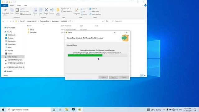This screenshot has width=199, height=112.
Task: Click Back in Setup dialog
Action: [103, 77]
